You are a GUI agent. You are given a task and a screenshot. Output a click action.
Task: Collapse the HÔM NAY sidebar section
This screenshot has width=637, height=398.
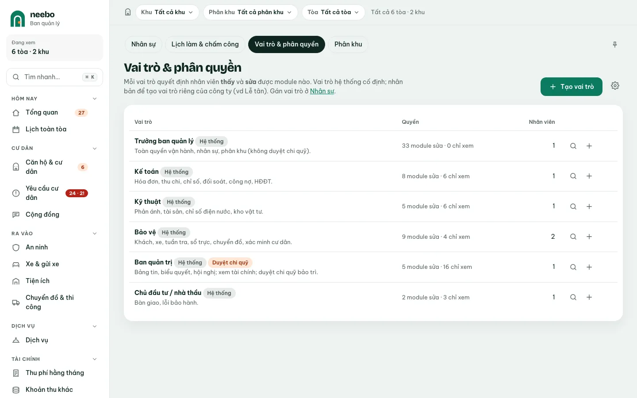pos(94,99)
